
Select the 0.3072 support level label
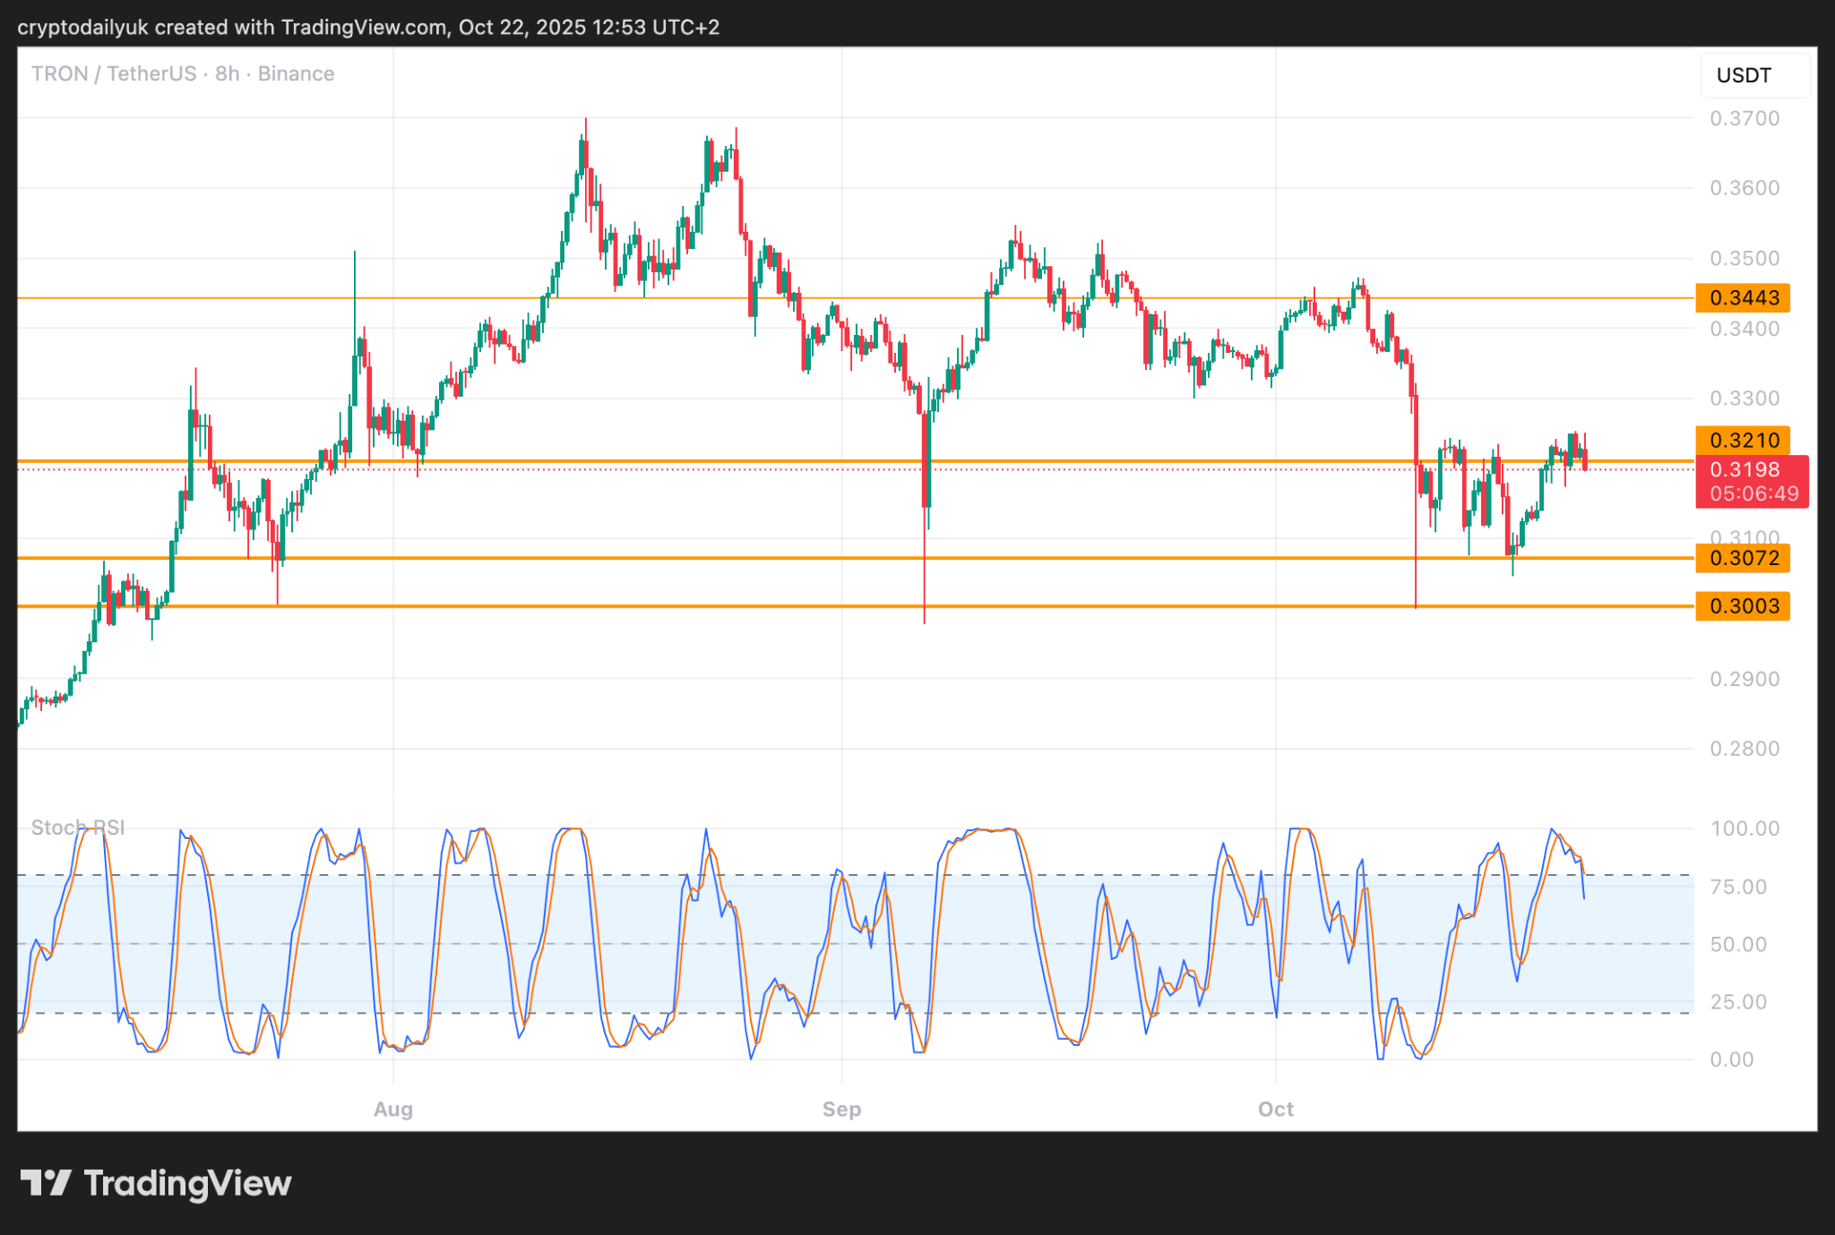(1743, 558)
